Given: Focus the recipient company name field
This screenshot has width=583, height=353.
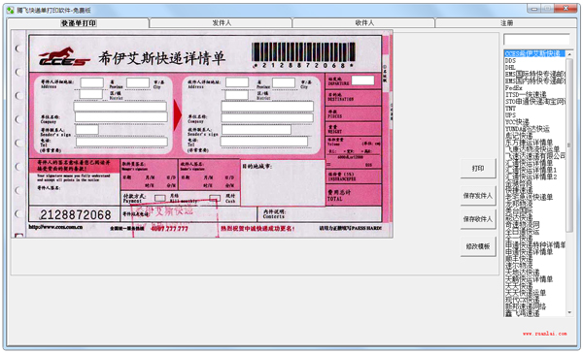Looking at the screenshot, I should click(x=267, y=117).
